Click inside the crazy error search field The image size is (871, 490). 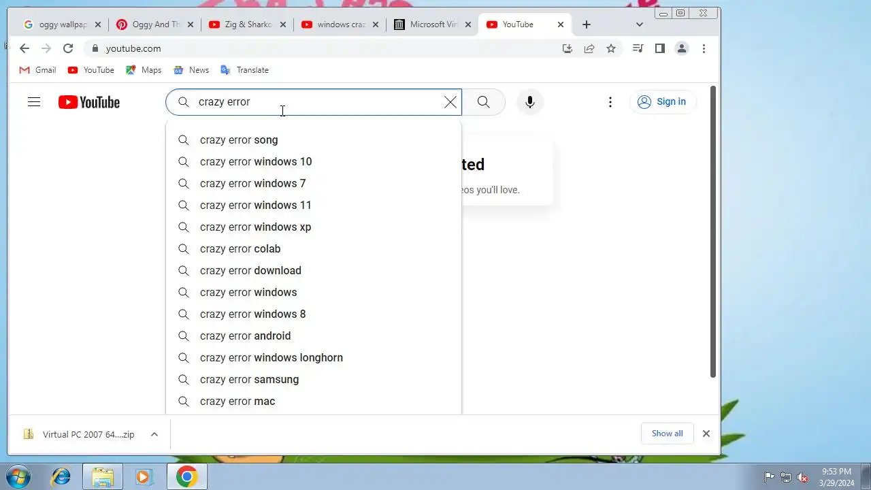(313, 102)
